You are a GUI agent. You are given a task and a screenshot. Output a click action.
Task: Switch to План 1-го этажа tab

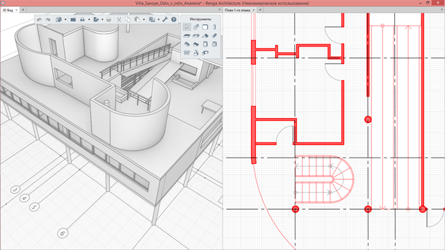pyautogui.click(x=237, y=10)
